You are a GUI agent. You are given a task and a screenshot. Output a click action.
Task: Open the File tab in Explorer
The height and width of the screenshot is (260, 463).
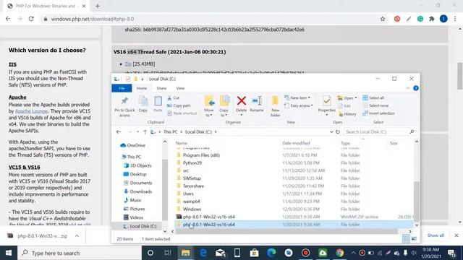coord(122,88)
